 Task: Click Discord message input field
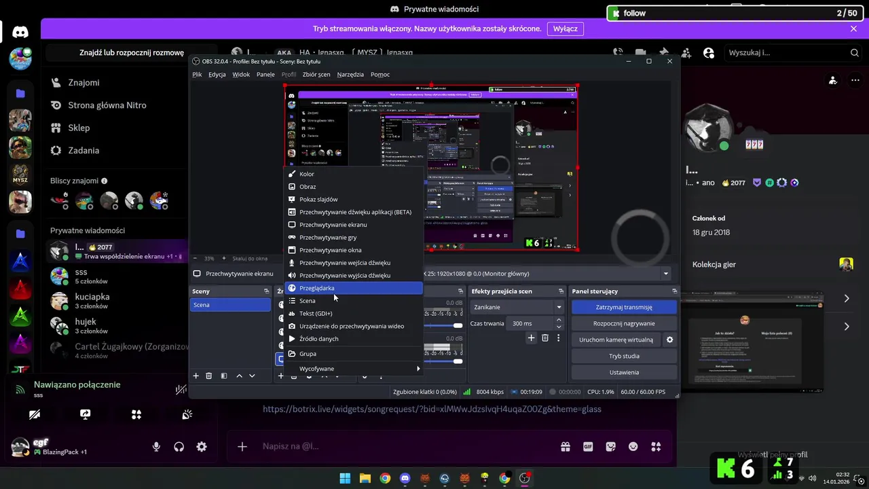click(407, 446)
